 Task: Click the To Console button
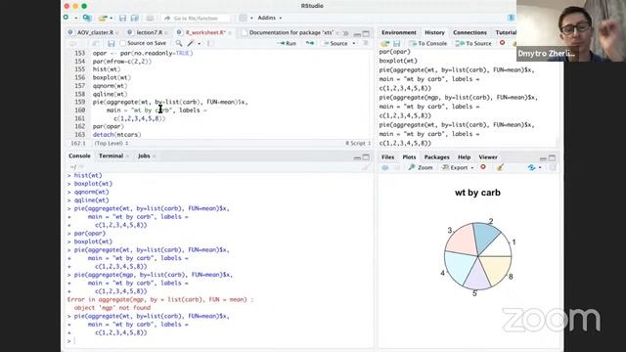pos(428,43)
